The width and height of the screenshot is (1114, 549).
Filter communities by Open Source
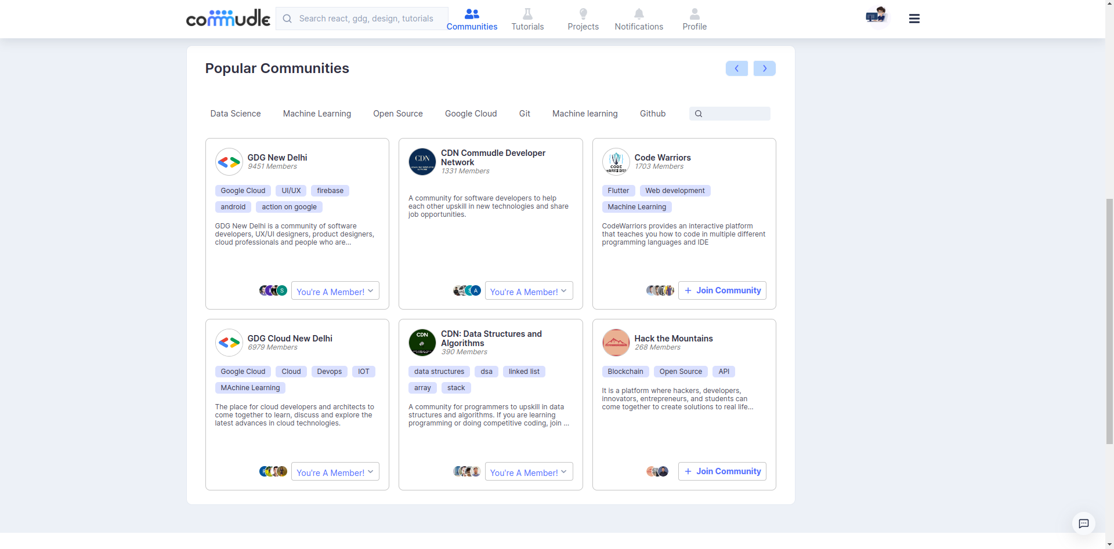tap(398, 114)
